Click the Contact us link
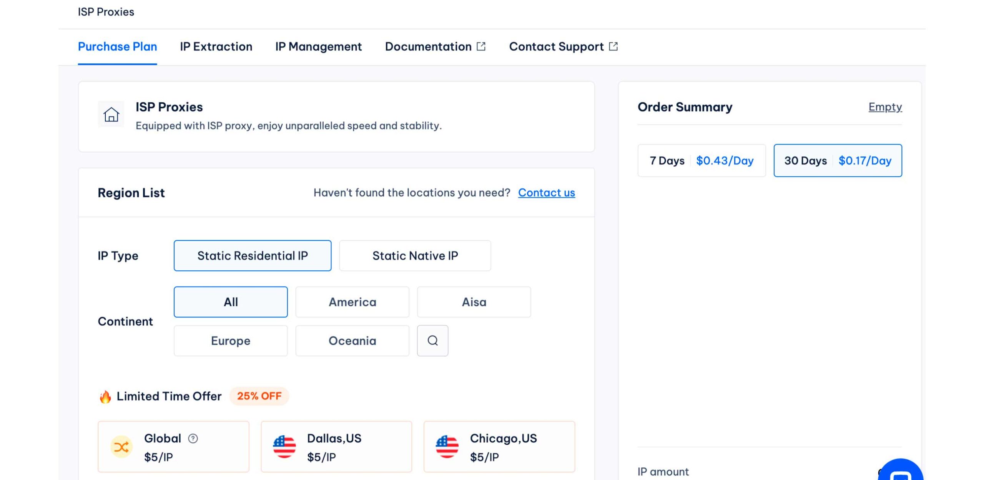Screen dimensions: 984x480 (546, 192)
